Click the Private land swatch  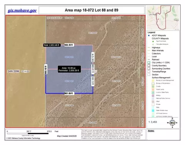(153, 105)
